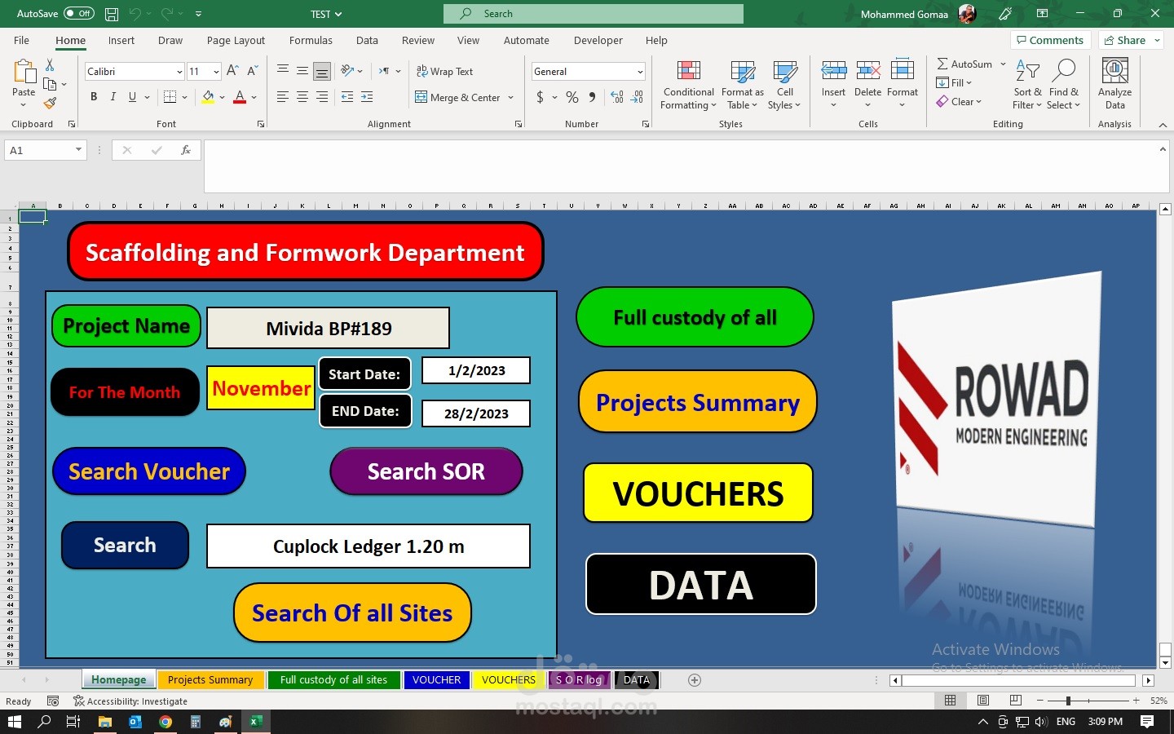Open the font size 11 dropdown
Viewport: 1174px width, 734px height.
click(216, 72)
